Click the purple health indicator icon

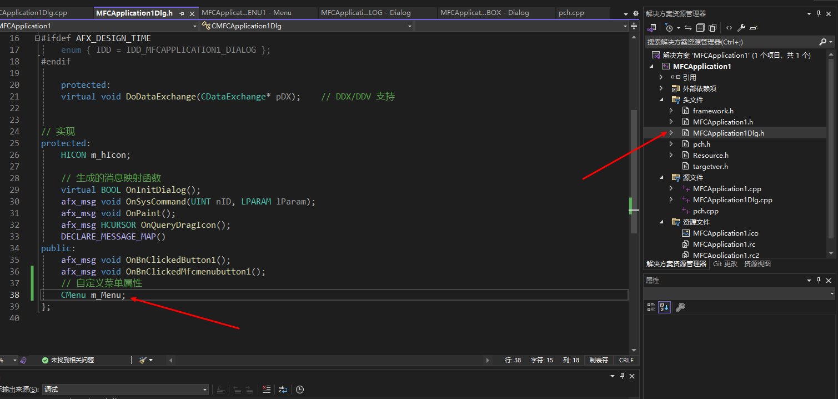[x=23, y=360]
